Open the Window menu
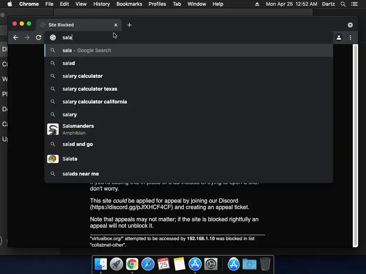Image resolution: width=366 pixels, height=274 pixels. click(197, 4)
